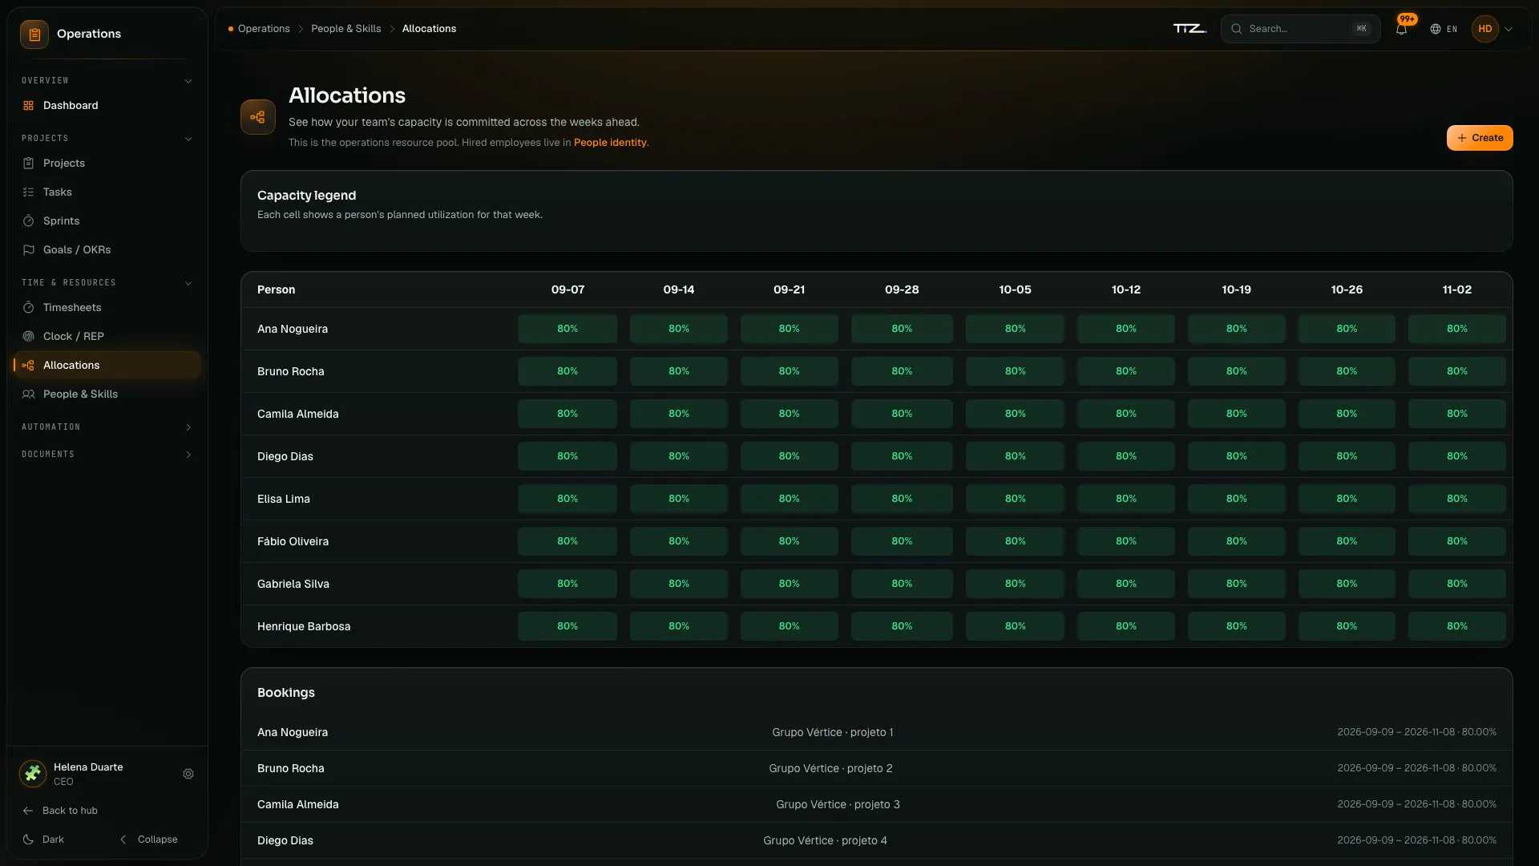Image resolution: width=1539 pixels, height=866 pixels.
Task: Collapse the Time & Resources section chevron
Action: [188, 283]
